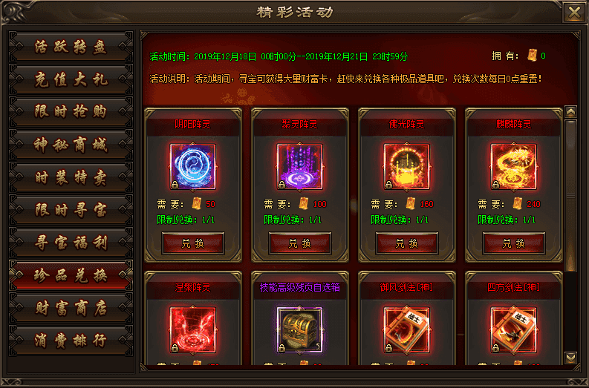Click the 阴阳阵灵 yin-yang item icon

click(192, 167)
